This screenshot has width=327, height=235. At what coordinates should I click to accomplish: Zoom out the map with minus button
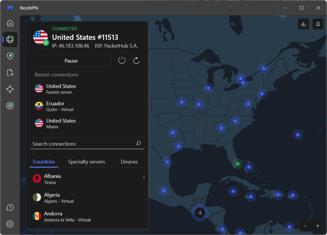click(305, 226)
